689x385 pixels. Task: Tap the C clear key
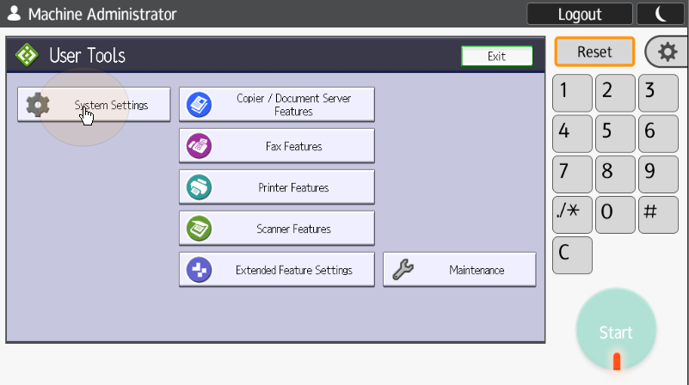point(572,255)
